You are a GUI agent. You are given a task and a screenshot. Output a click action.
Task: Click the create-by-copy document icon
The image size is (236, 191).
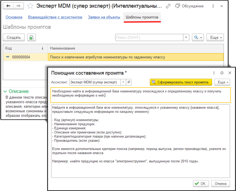(x=31, y=38)
